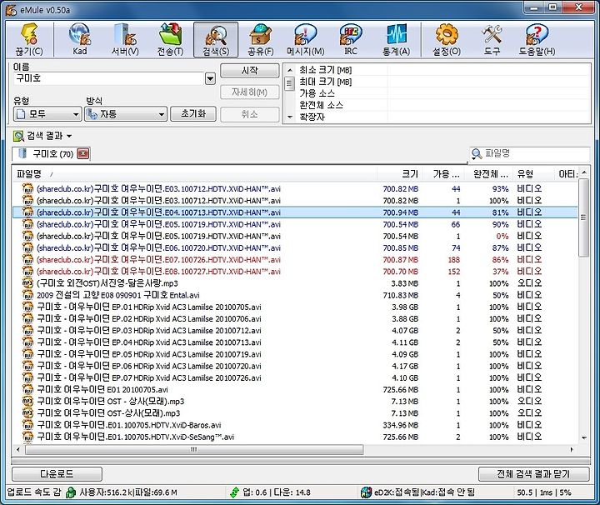Click the eD2K:접속됨 status bar text

[397, 492]
